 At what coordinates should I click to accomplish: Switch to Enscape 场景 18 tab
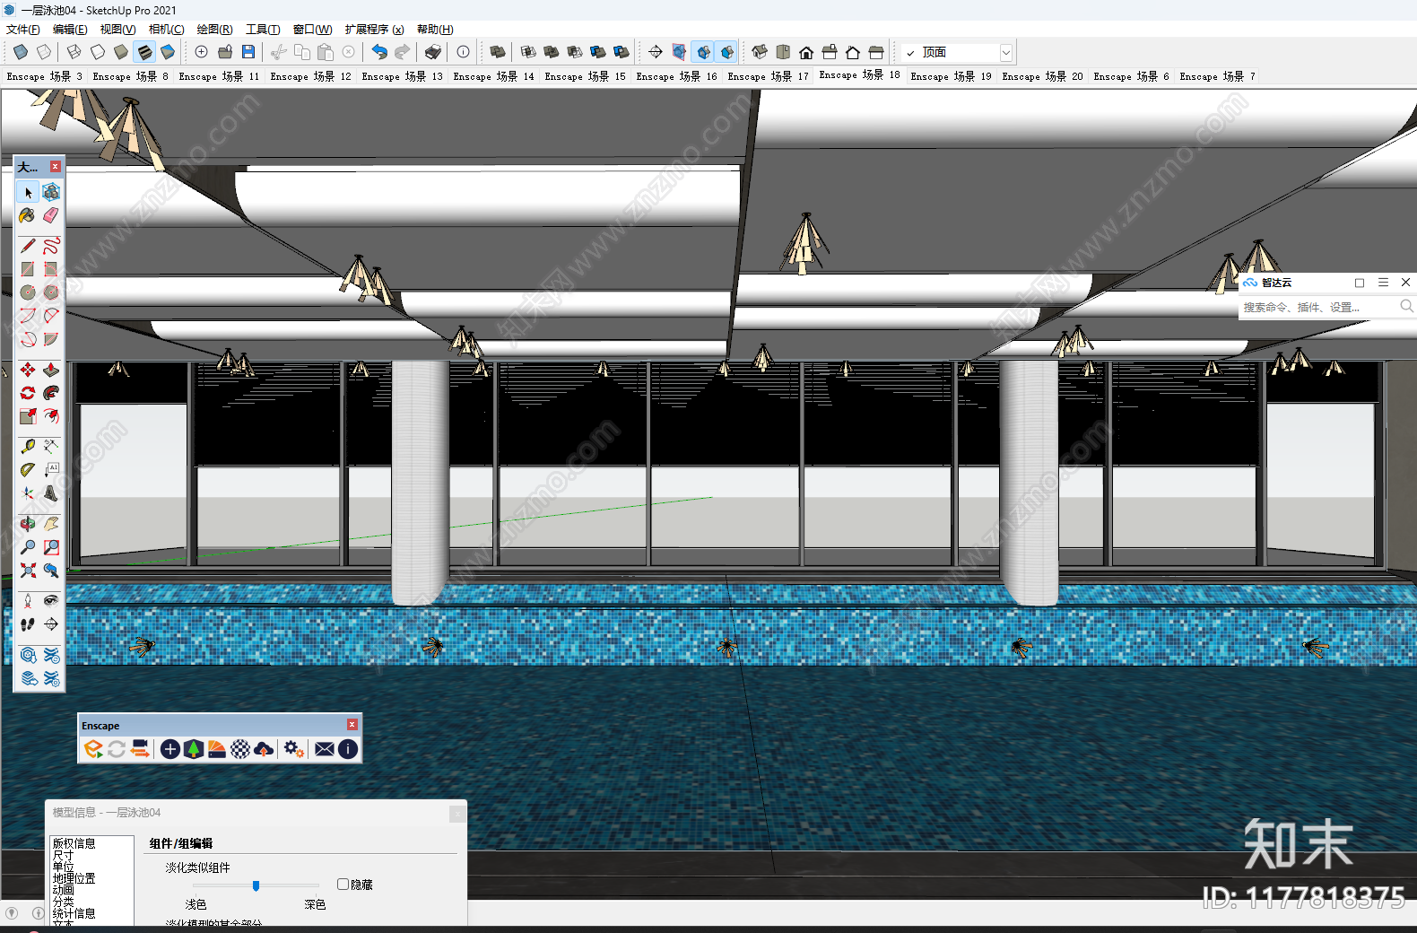(x=859, y=75)
